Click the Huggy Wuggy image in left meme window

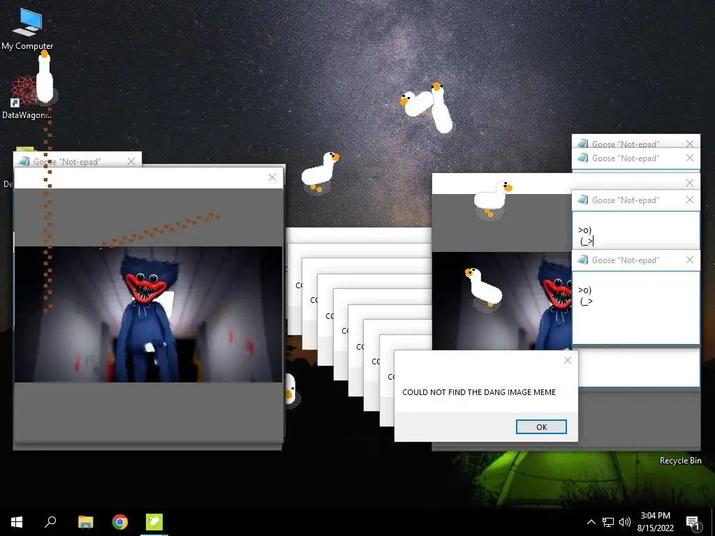(x=149, y=314)
